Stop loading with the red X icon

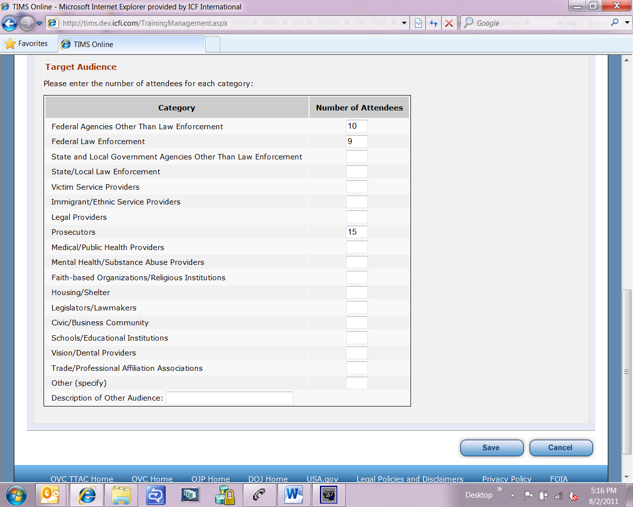click(449, 23)
